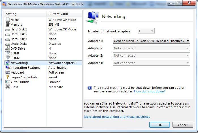Click the Current Value column header
The height and width of the screenshot is (133, 198).
[x=64, y=14]
